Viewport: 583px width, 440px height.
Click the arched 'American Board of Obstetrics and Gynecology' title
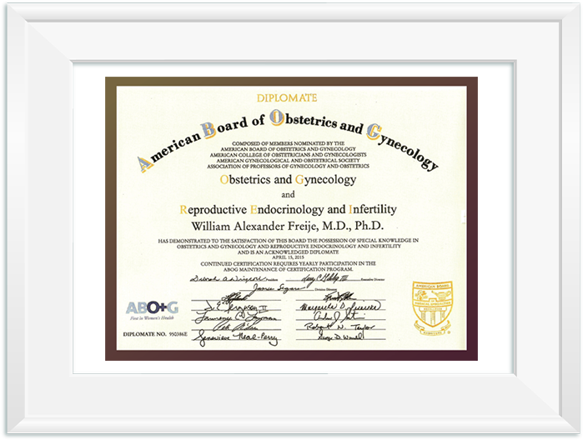(289, 141)
